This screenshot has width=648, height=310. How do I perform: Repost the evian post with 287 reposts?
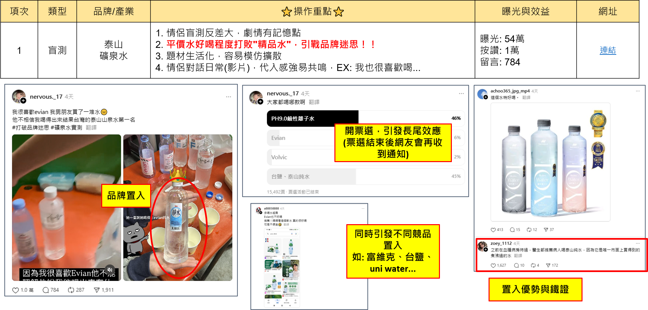(x=76, y=290)
